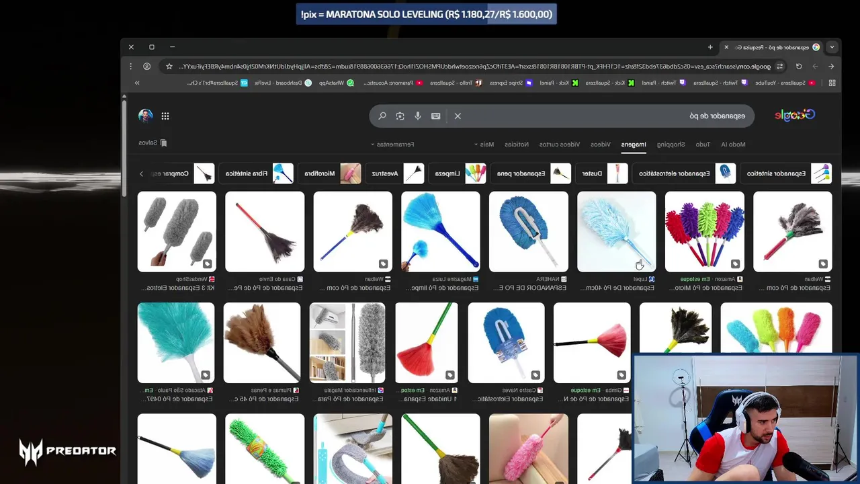Reload the page with the refresh icon
Viewport: 860px width, 484px height.
tap(799, 66)
